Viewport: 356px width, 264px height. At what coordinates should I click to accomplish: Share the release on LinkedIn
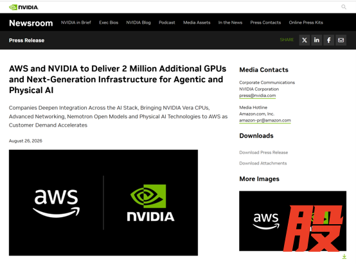pos(317,40)
